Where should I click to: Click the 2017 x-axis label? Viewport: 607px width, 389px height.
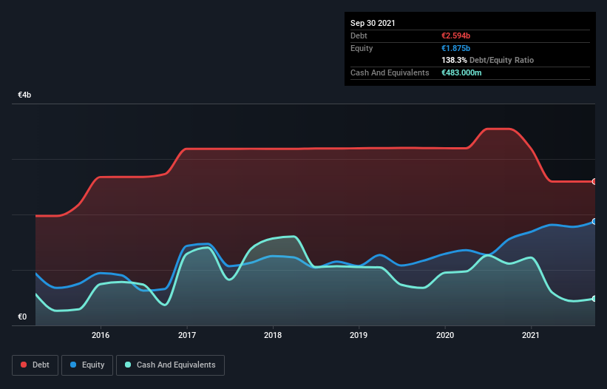pyautogui.click(x=187, y=335)
